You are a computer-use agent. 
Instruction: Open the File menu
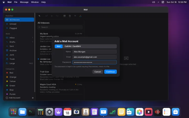point(16,2)
